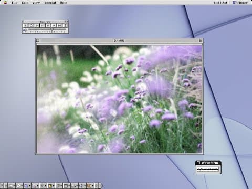Viewport: 252px width, 189px height.
Task: Click the stop button in Controls palette
Action: (48, 26)
